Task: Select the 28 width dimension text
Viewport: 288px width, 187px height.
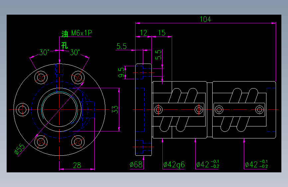Action: point(77,165)
